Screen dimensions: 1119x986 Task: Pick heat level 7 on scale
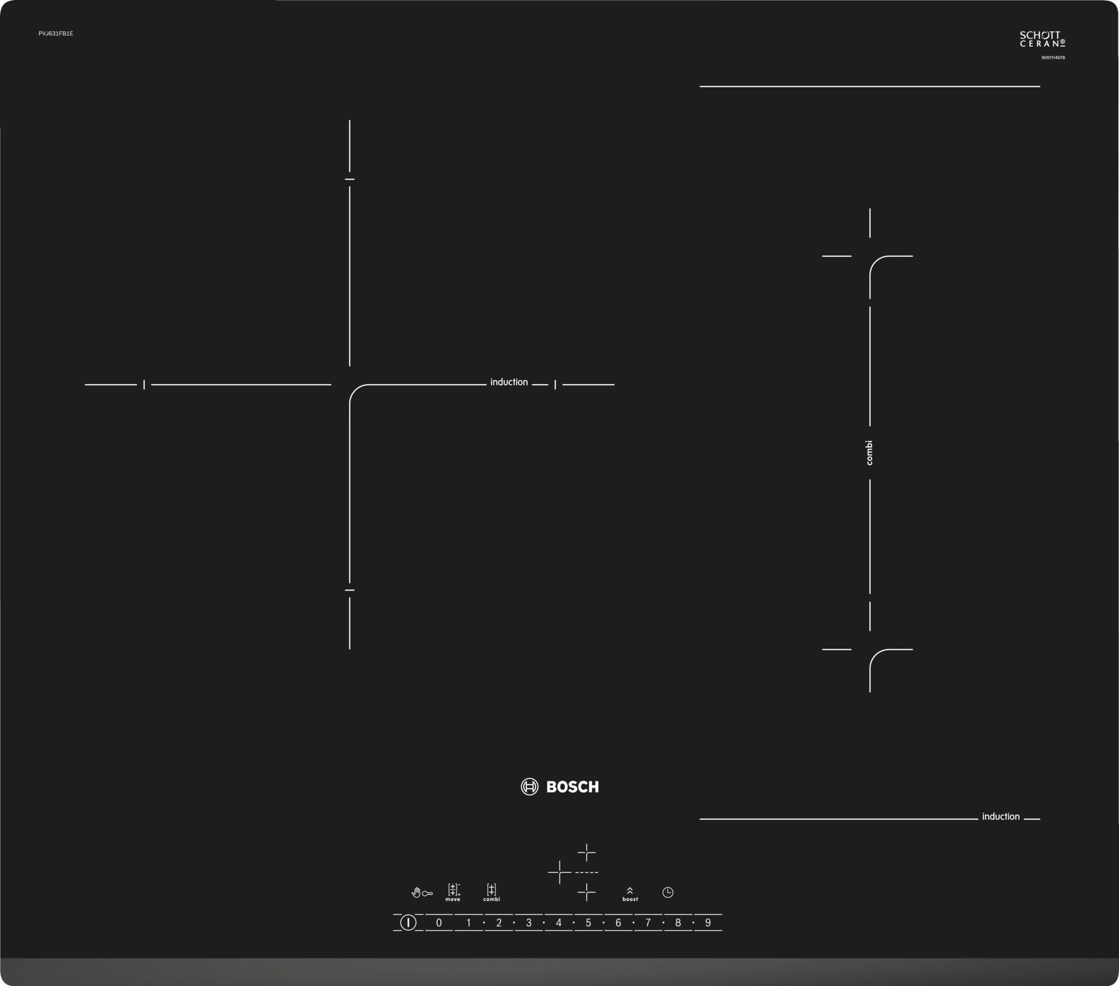pos(648,923)
